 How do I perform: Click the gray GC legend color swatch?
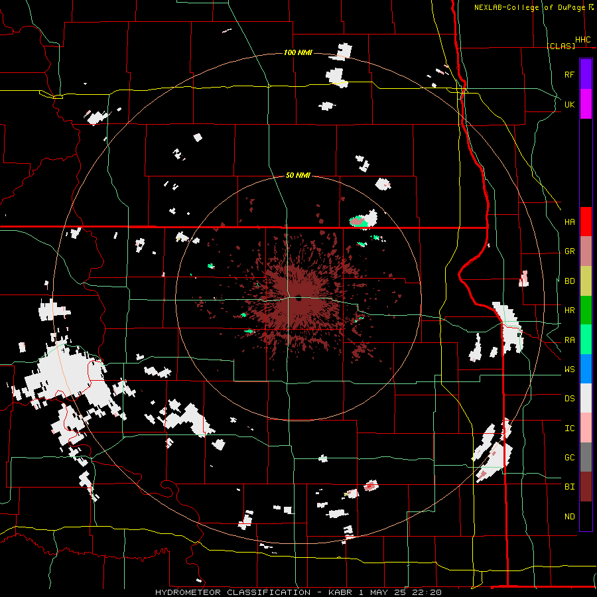click(x=586, y=457)
